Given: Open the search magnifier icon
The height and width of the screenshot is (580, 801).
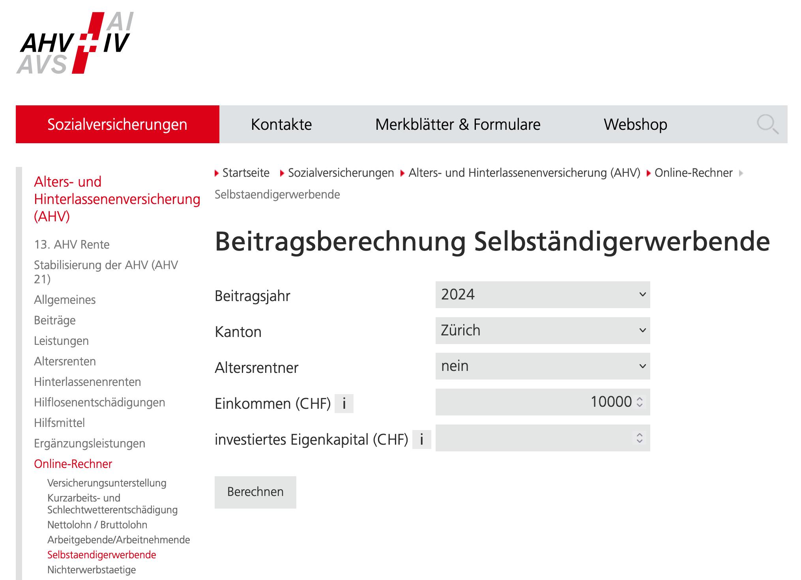Looking at the screenshot, I should [x=767, y=124].
